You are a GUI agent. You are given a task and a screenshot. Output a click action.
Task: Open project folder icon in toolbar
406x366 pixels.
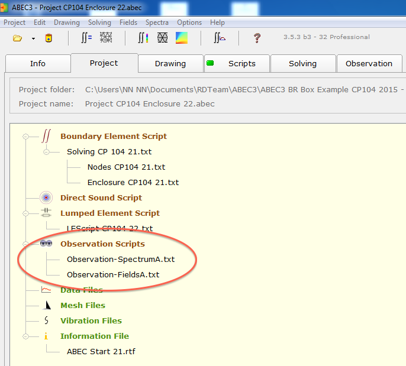tap(17, 38)
